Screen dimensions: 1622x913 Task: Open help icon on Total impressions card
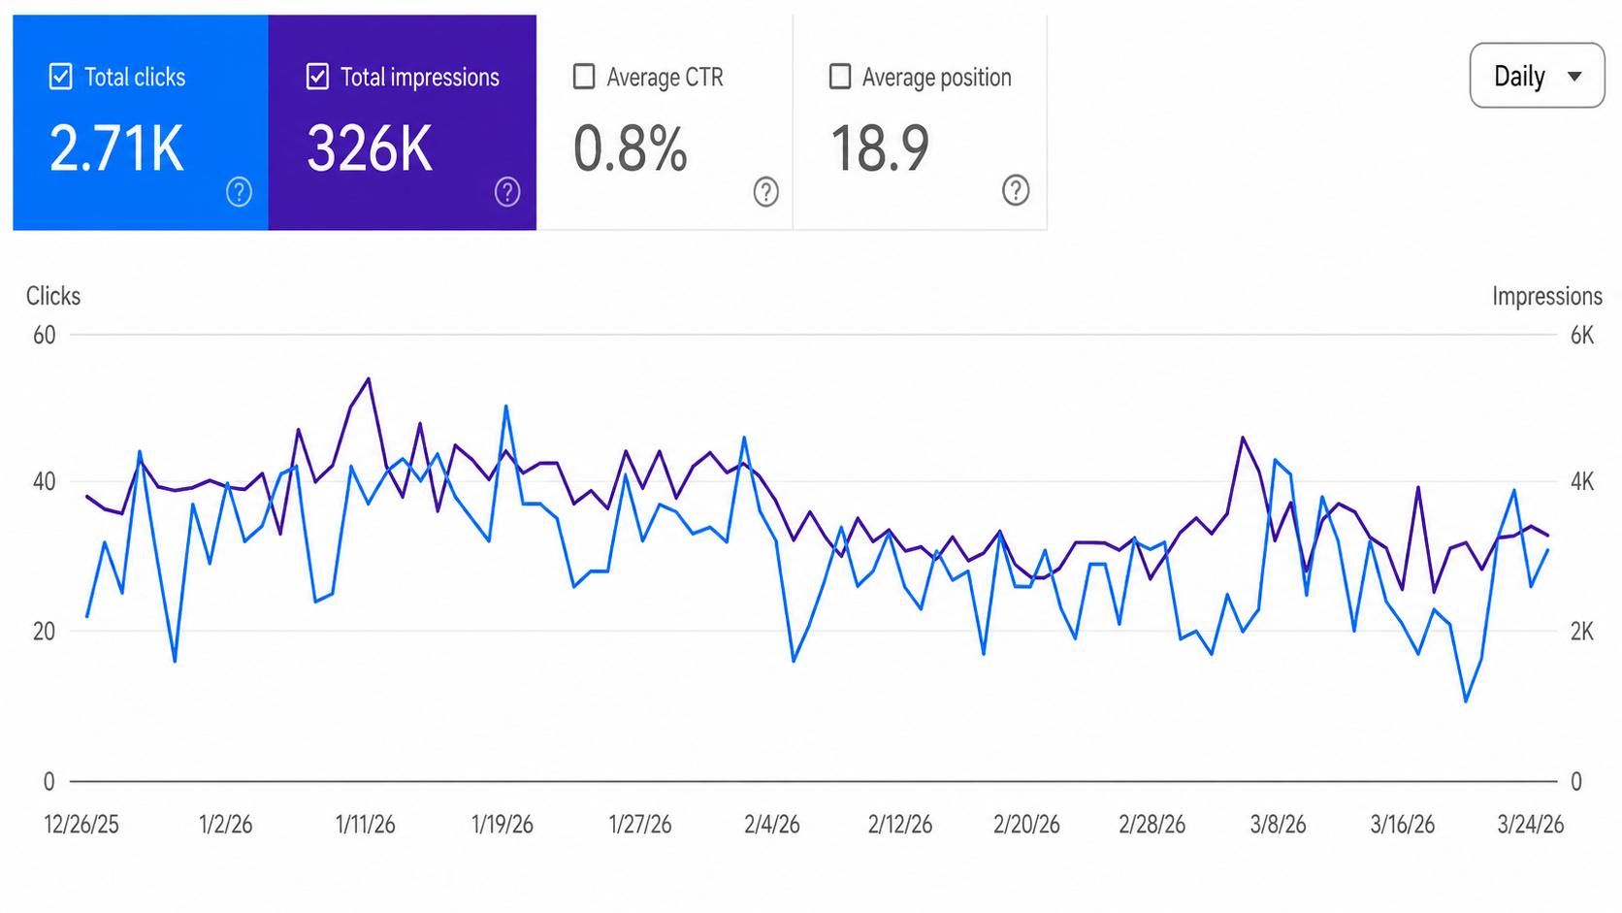click(507, 192)
